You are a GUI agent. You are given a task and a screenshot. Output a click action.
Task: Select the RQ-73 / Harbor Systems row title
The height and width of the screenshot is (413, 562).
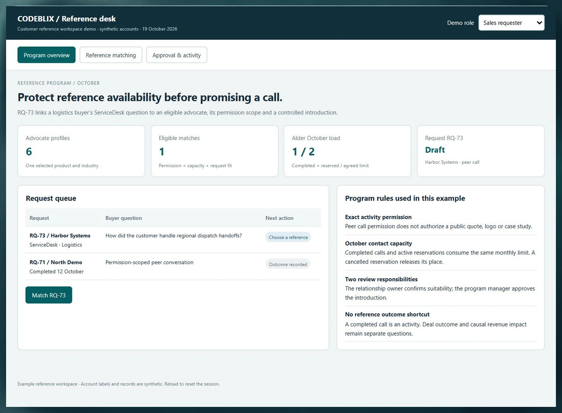point(60,236)
